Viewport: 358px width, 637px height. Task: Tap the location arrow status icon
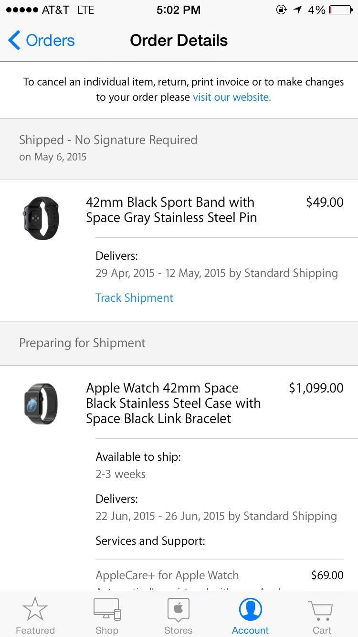(x=298, y=10)
